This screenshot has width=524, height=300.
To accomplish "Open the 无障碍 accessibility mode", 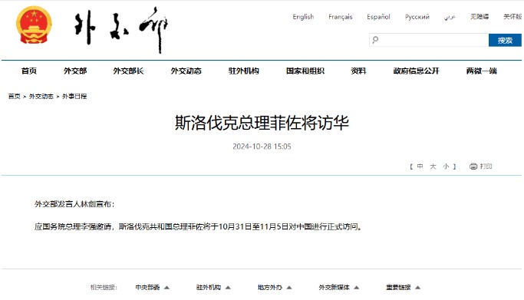I will click(480, 17).
